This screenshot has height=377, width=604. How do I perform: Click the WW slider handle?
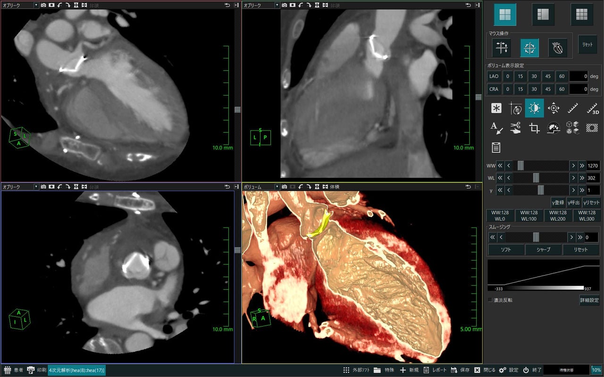tap(520, 165)
